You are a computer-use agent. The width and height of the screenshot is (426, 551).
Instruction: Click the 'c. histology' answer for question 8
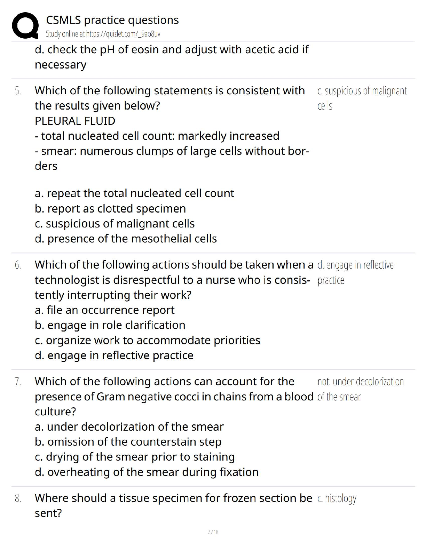click(x=337, y=498)
